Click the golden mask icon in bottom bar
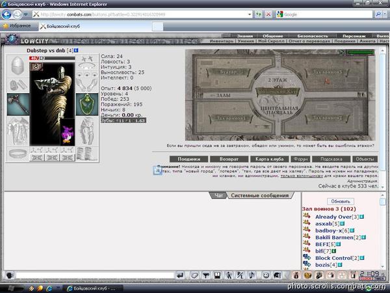The width and height of the screenshot is (390, 293). click(x=307, y=275)
